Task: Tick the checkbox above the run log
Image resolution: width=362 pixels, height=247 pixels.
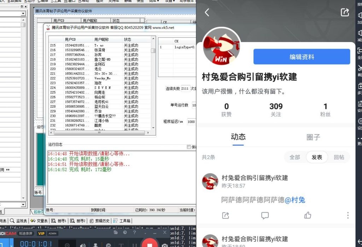Action: [189, 147]
